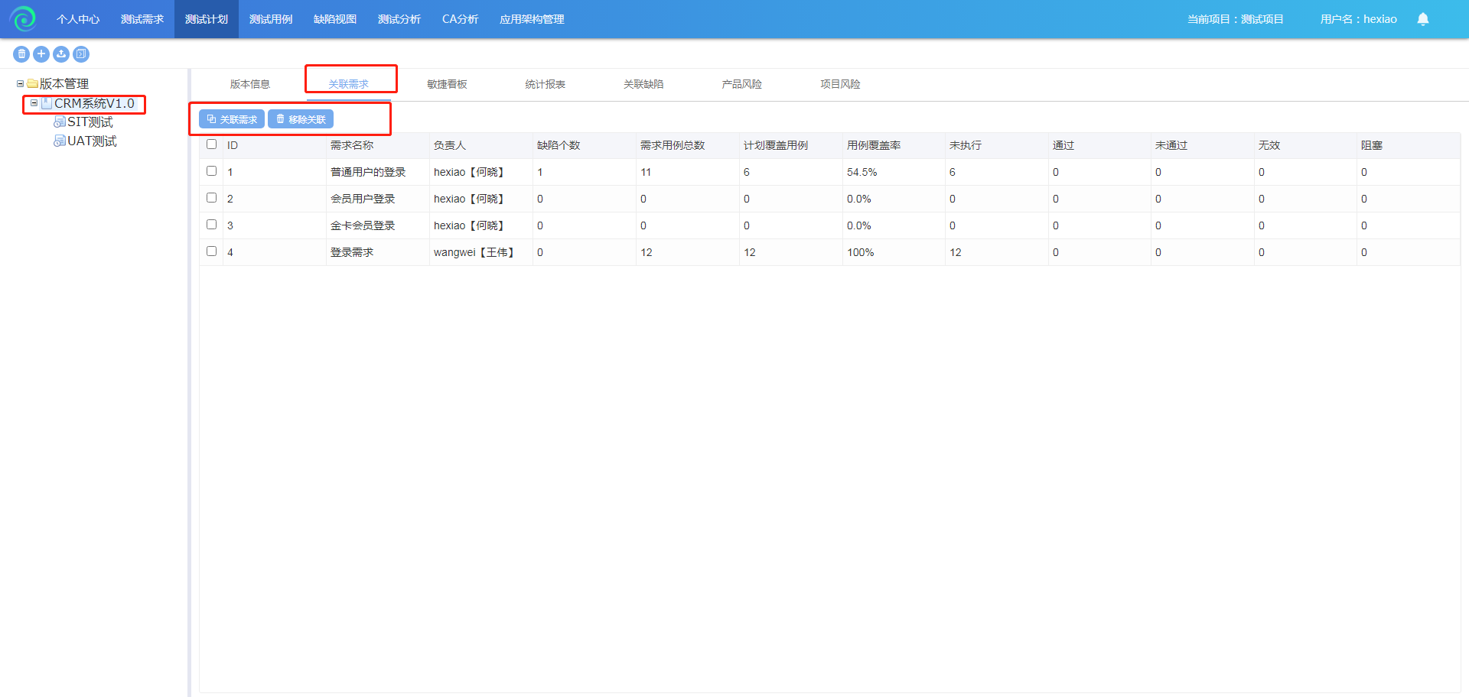Click the UAT测试 plan icon

pyautogui.click(x=59, y=141)
